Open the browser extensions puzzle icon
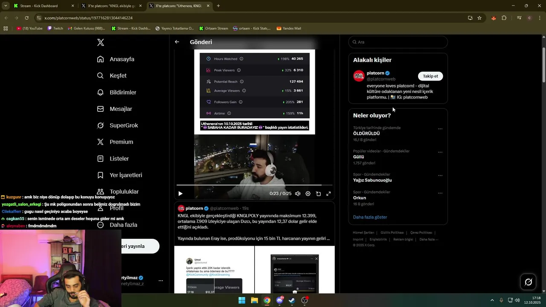 (504, 18)
